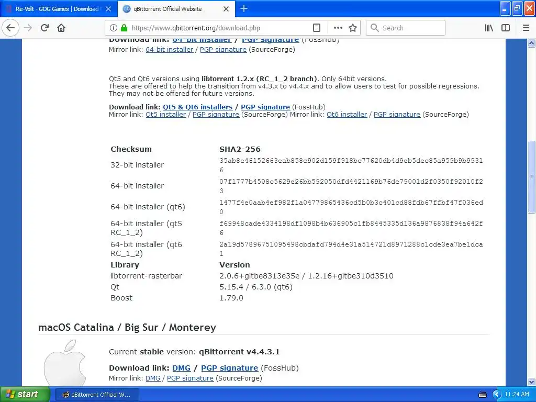Open Qt5 installer mirror link
536x402 pixels.
coord(166,115)
